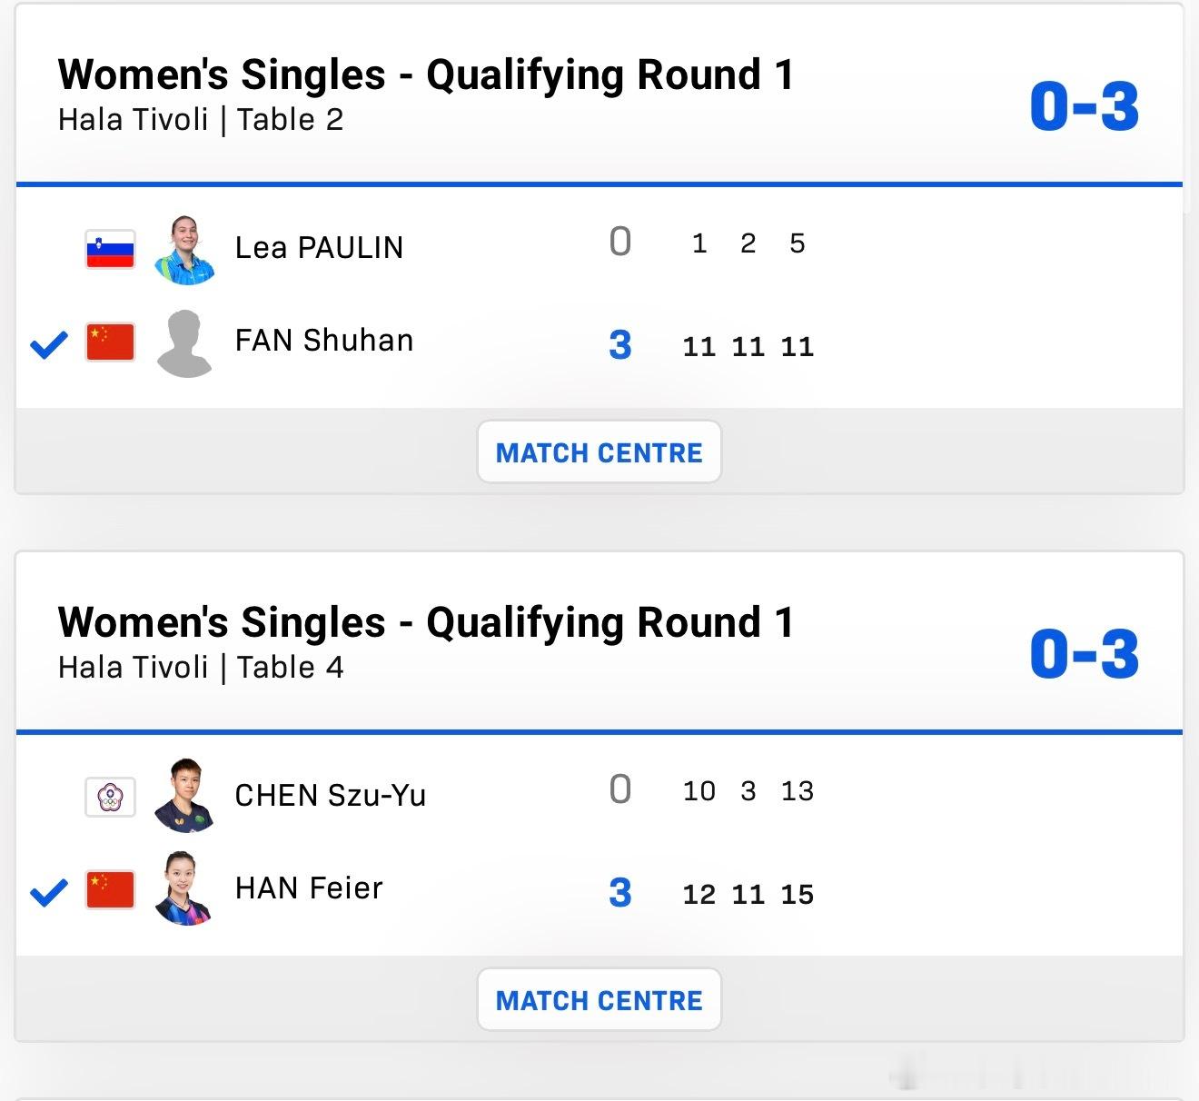Open HAN Feier's player photo
The image size is (1199, 1101).
tap(185, 888)
